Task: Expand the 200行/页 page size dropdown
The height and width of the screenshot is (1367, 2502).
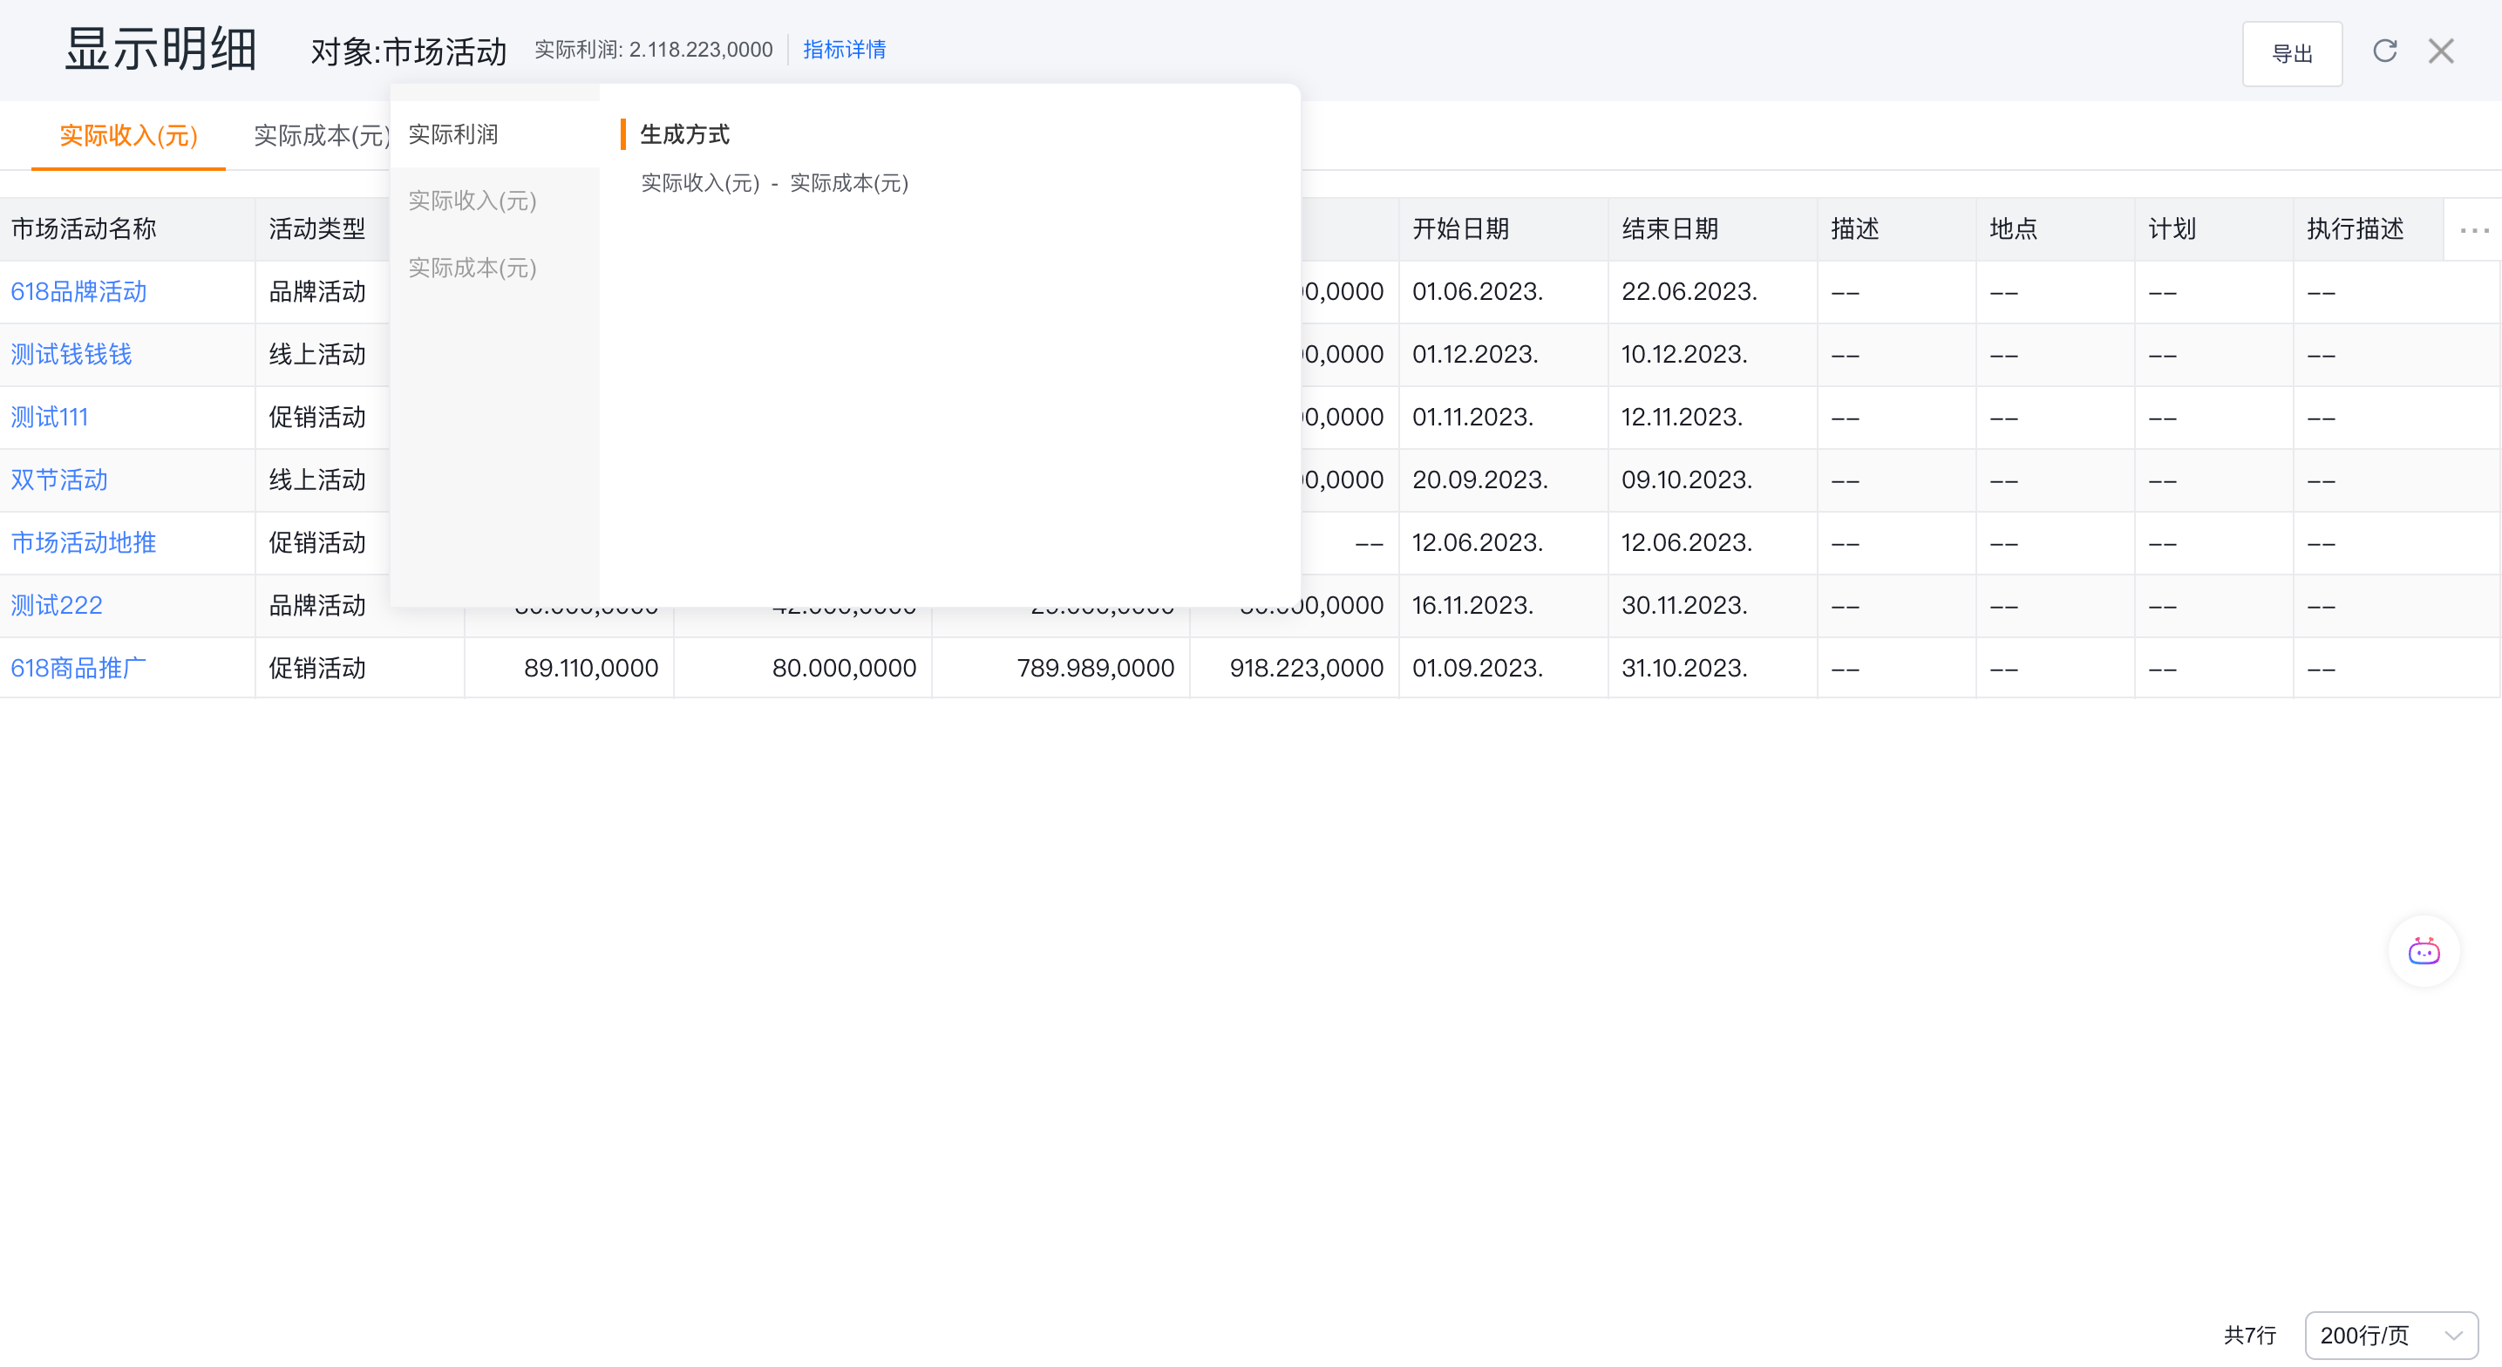Action: click(2390, 1335)
